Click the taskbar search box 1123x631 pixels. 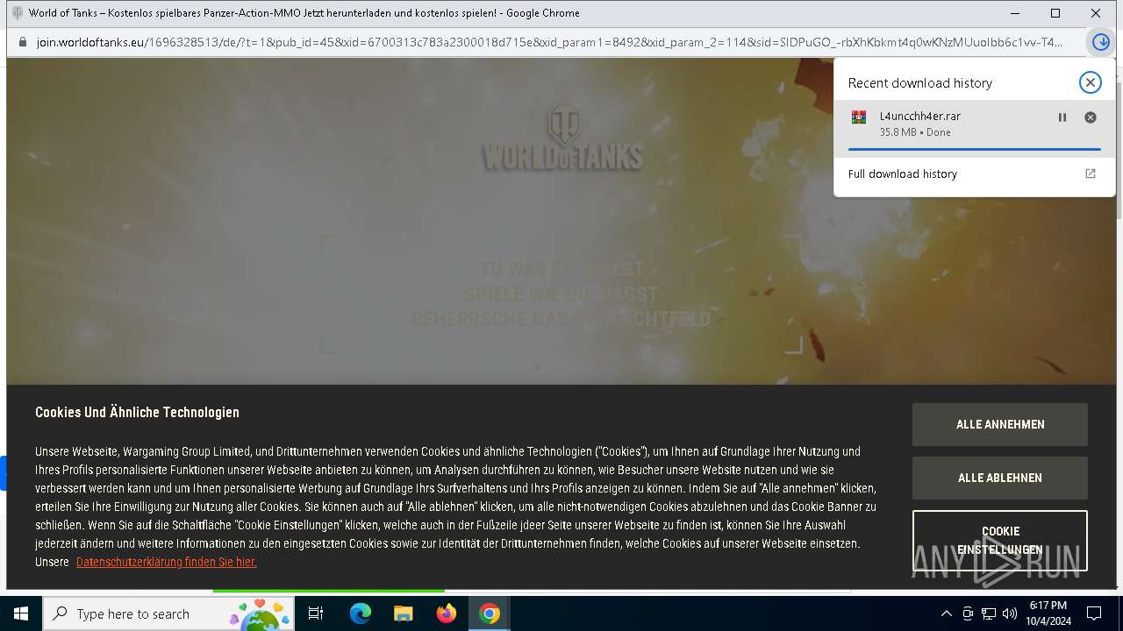point(168,613)
